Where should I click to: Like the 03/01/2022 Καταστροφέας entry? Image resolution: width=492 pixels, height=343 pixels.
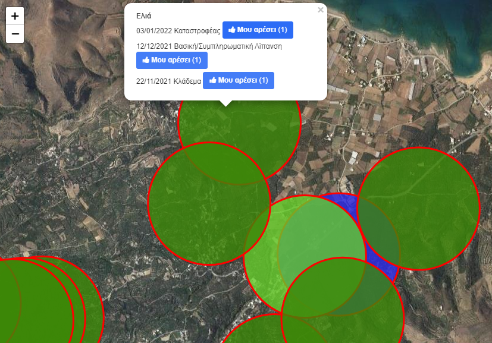(258, 30)
